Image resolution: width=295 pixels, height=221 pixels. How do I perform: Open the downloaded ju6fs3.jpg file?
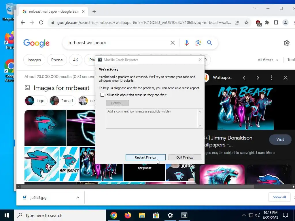(38, 197)
